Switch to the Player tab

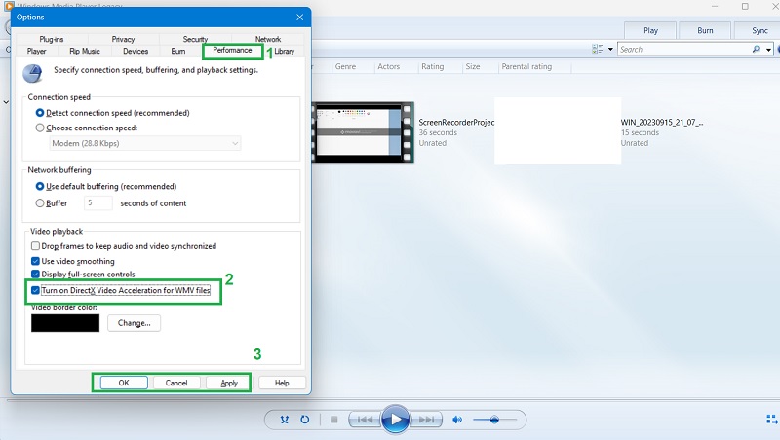click(36, 52)
